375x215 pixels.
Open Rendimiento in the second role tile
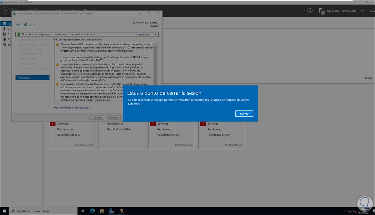pos(115,124)
